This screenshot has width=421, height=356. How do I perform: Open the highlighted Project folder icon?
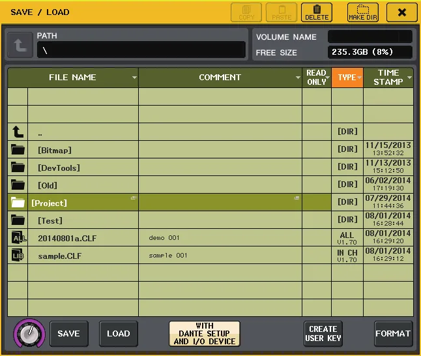tap(18, 202)
